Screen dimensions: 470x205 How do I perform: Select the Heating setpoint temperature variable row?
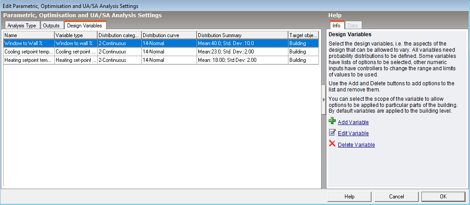point(29,60)
